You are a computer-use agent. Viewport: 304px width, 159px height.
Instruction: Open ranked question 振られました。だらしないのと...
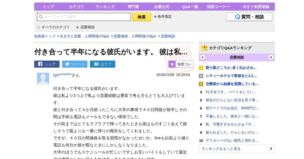tap(232, 132)
